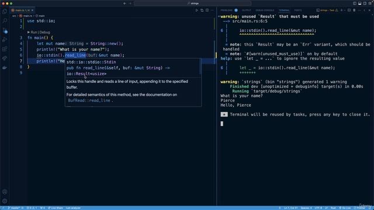Screen dimensions: 374x210
Task: Click the src breadcrumb segment
Action: pos(14,16)
